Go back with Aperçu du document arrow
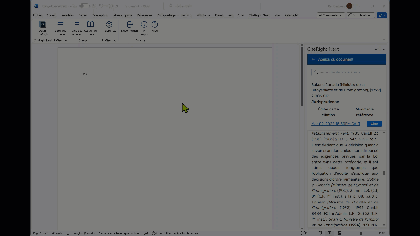Image resolution: width=420 pixels, height=236 pixels. click(x=313, y=59)
